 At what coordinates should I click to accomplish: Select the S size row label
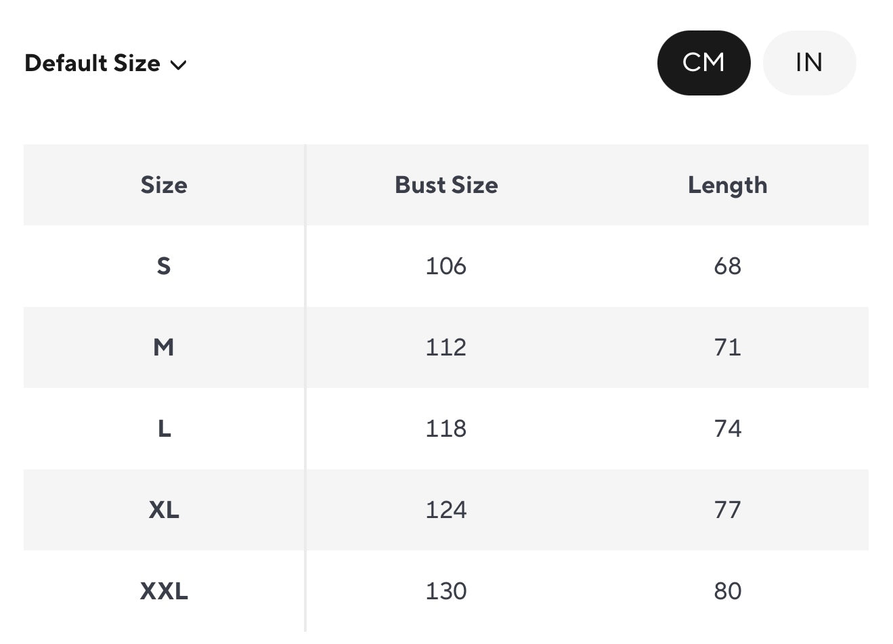[164, 266]
